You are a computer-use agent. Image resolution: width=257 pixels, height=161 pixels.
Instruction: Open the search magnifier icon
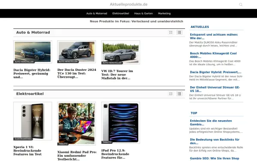tap(240, 4)
